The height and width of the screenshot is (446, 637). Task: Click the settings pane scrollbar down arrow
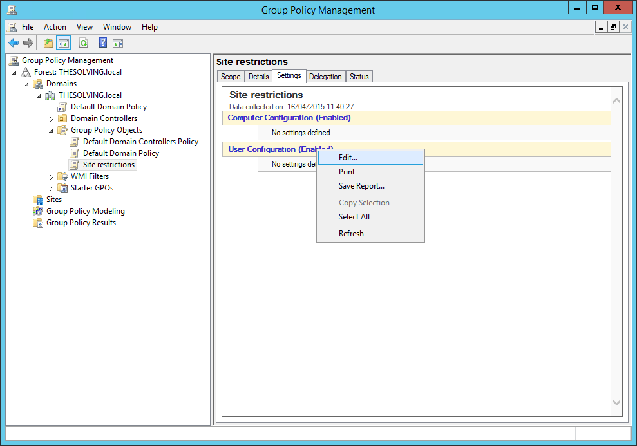click(x=616, y=402)
